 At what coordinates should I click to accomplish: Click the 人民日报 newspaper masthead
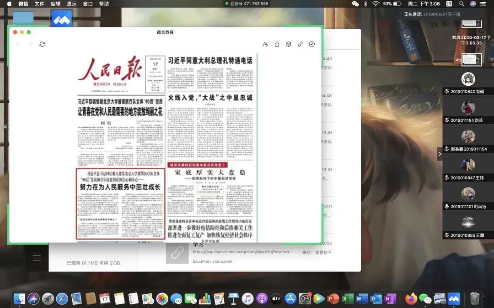110,71
